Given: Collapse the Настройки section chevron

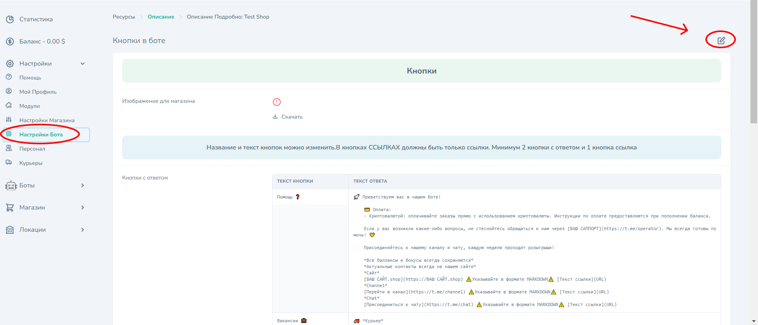Looking at the screenshot, I should (x=83, y=64).
